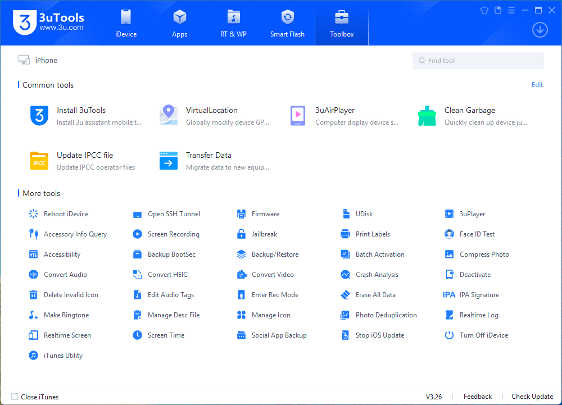Open the Open SSH Tunnel icon
562x405 pixels.
[x=137, y=215]
